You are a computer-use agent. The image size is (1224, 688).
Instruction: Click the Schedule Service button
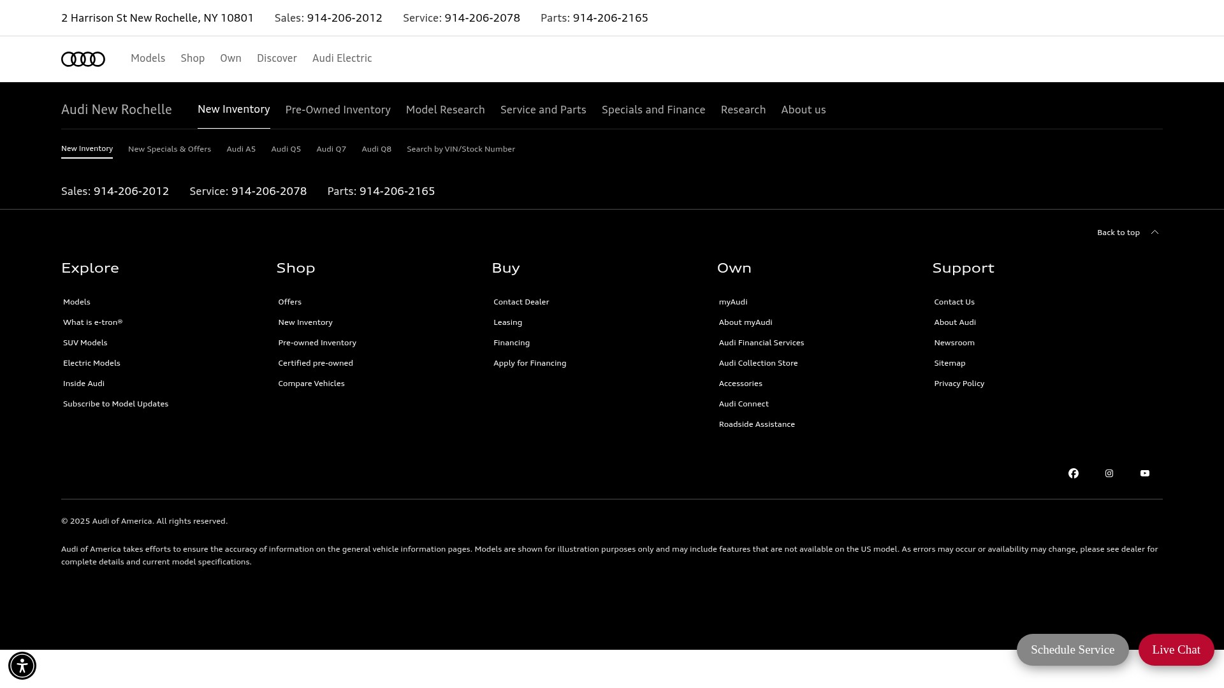tap(1073, 650)
